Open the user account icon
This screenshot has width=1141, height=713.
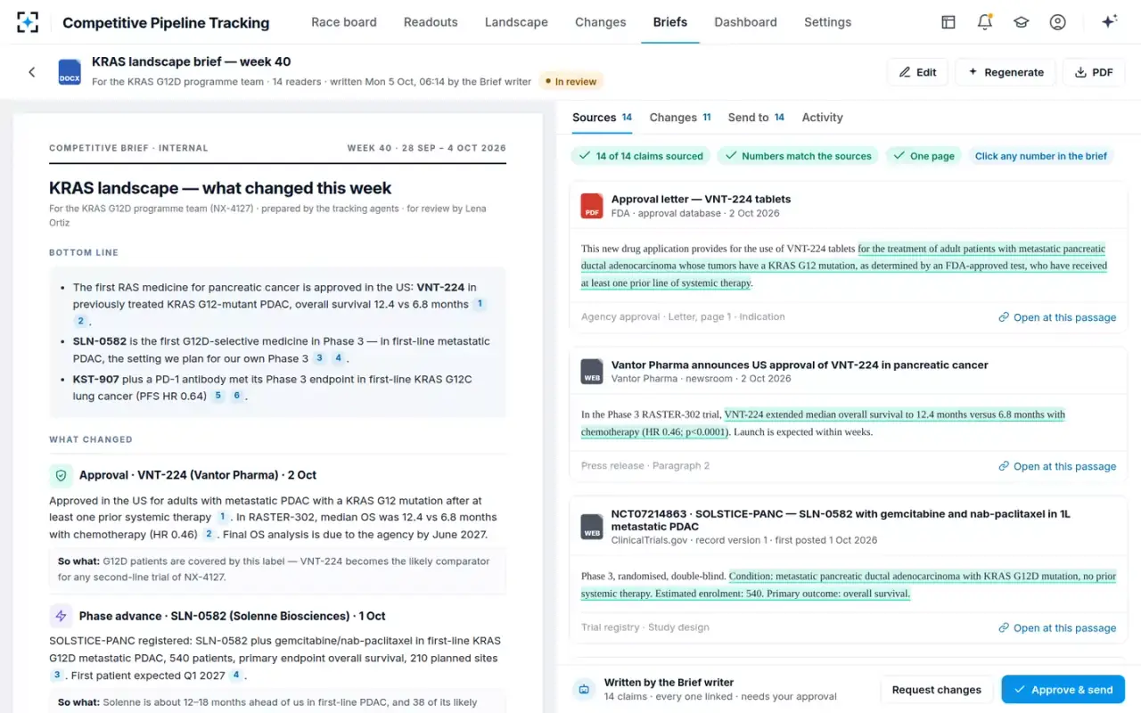(x=1058, y=22)
